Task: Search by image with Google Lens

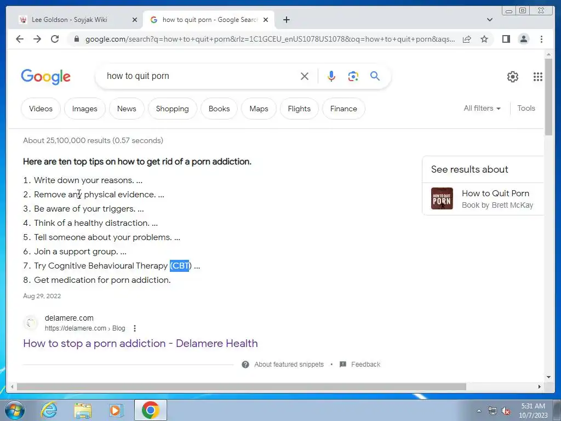Action: (353, 76)
